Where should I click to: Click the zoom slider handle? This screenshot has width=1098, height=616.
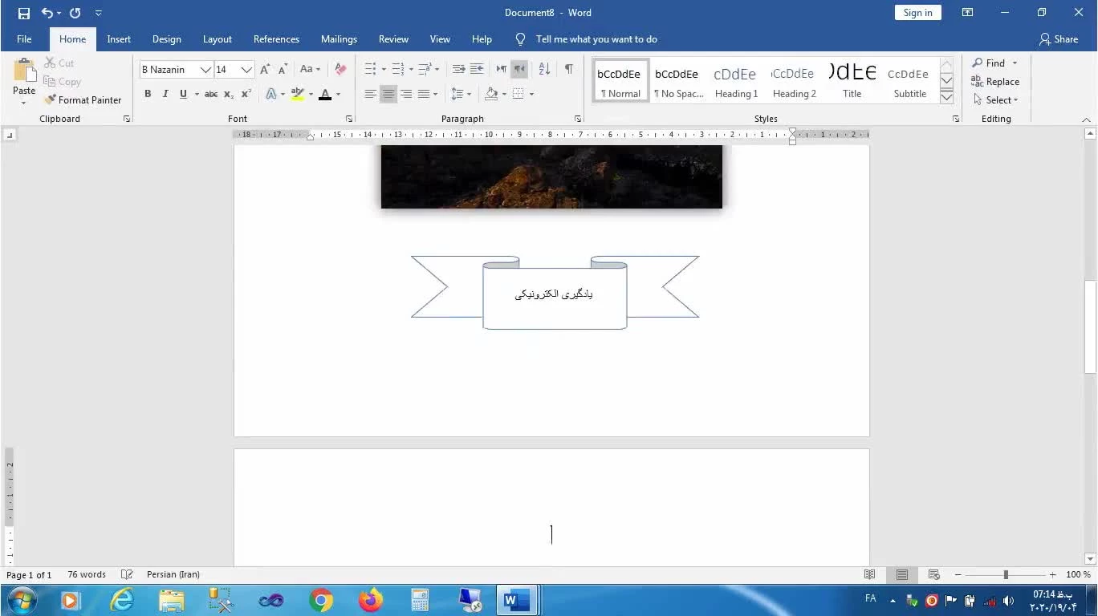[x=1006, y=575]
